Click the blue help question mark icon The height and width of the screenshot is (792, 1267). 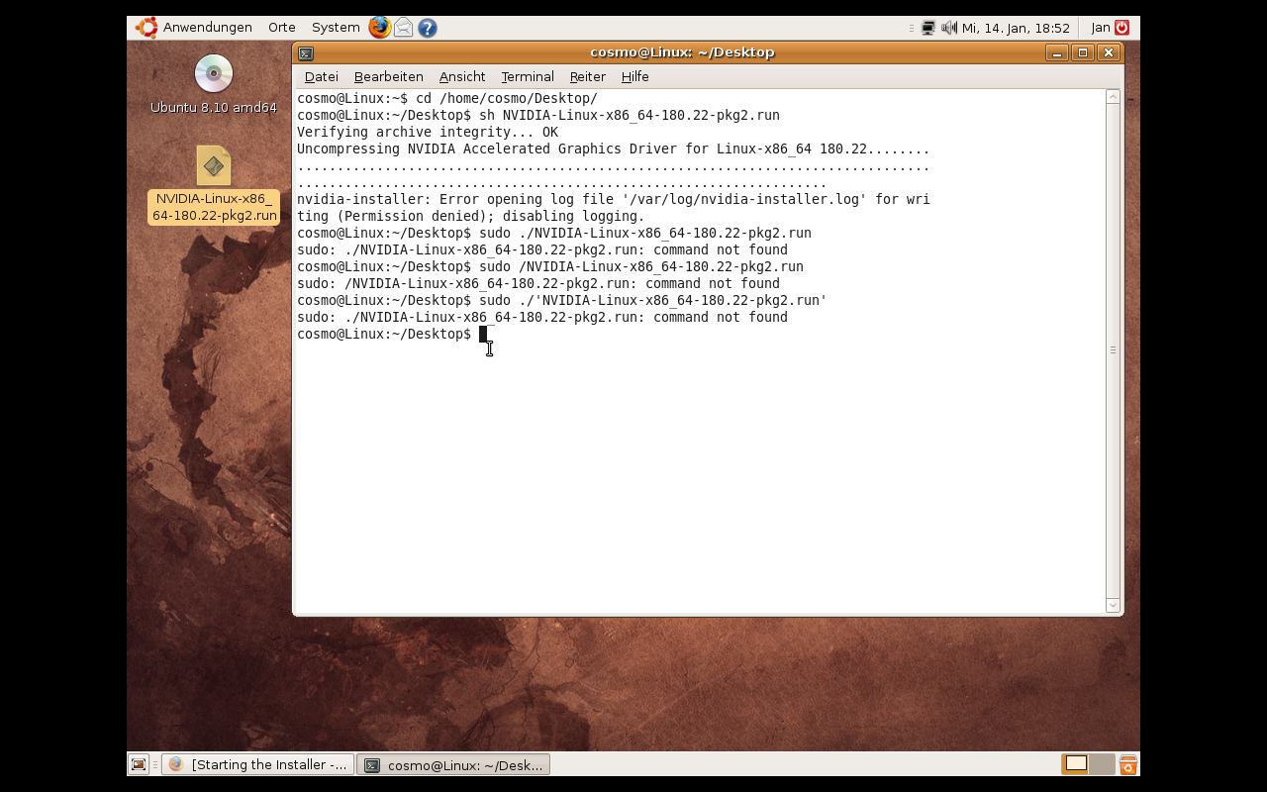pos(428,28)
